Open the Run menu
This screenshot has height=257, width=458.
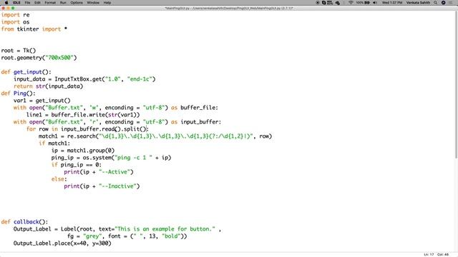point(63,3)
